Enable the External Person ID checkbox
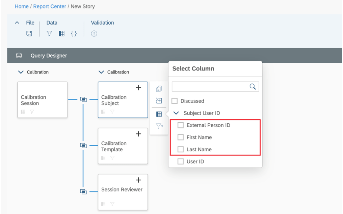The height and width of the screenshot is (214, 343). click(181, 125)
